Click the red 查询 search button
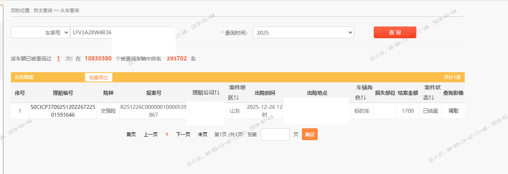 pos(395,32)
